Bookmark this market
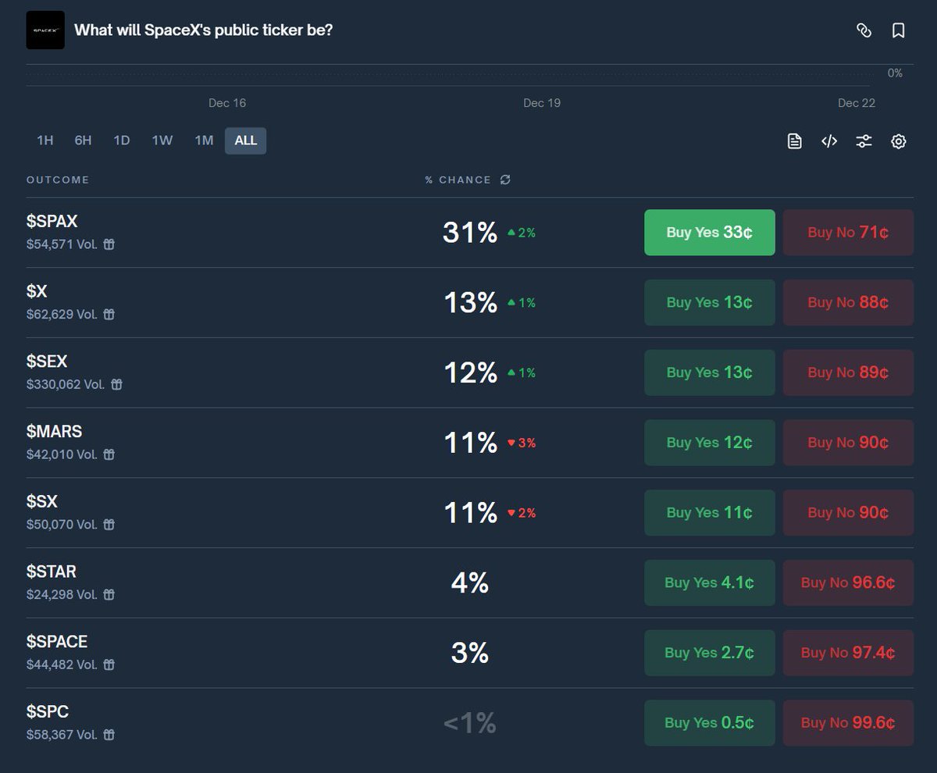Image resolution: width=937 pixels, height=773 pixels. pyautogui.click(x=898, y=30)
